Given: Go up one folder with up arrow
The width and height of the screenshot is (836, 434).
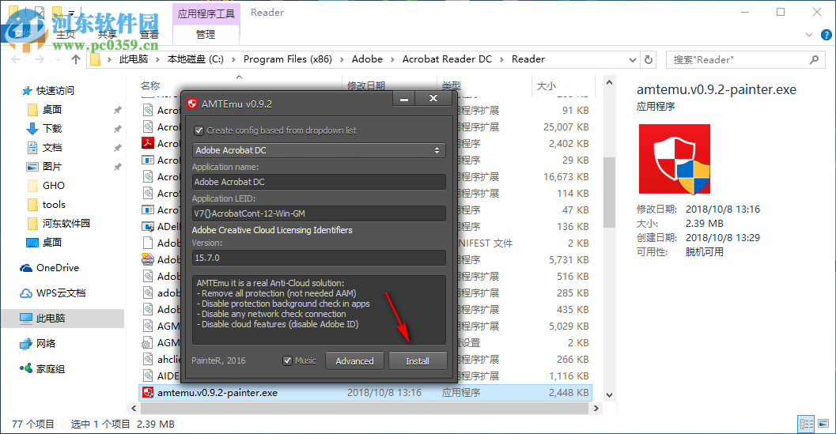Looking at the screenshot, I should coord(76,59).
